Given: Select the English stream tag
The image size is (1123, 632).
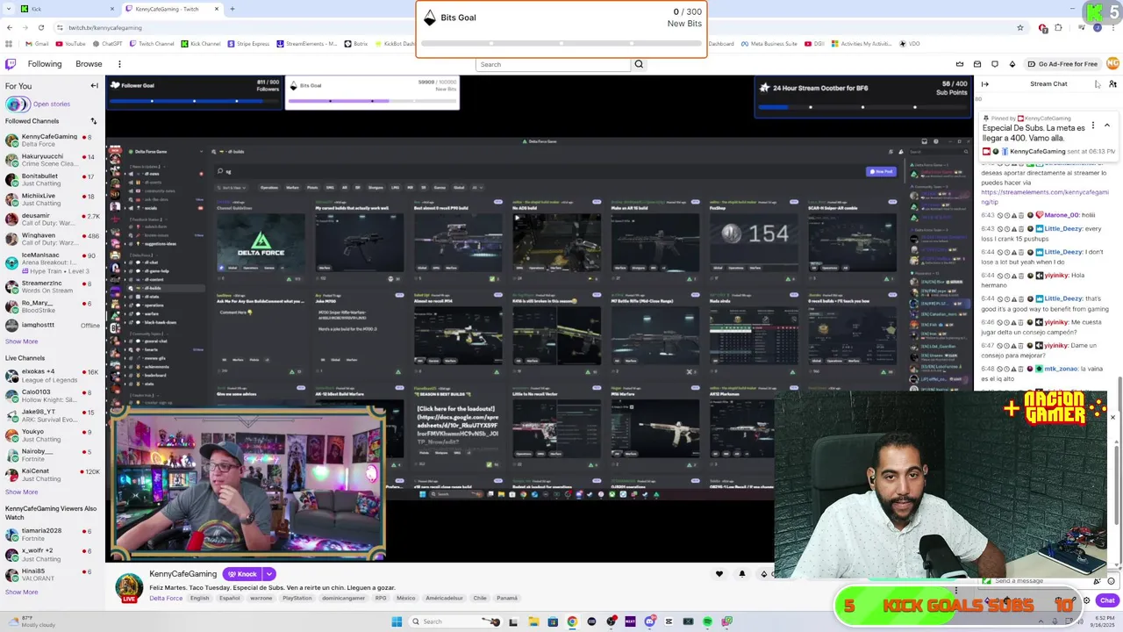Looking at the screenshot, I should click(200, 599).
